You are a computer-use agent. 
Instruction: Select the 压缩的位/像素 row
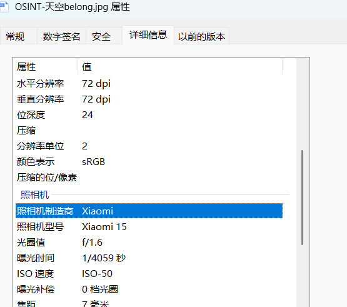149,178
